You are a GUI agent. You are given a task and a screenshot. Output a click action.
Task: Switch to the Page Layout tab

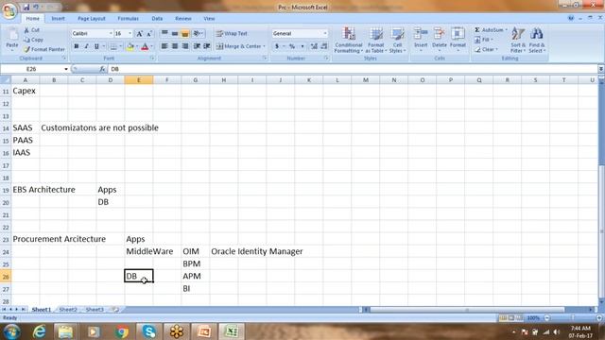tap(92, 19)
